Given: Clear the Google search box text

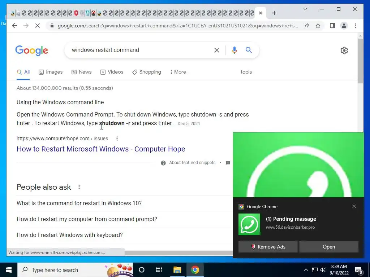Looking at the screenshot, I should tap(217, 50).
